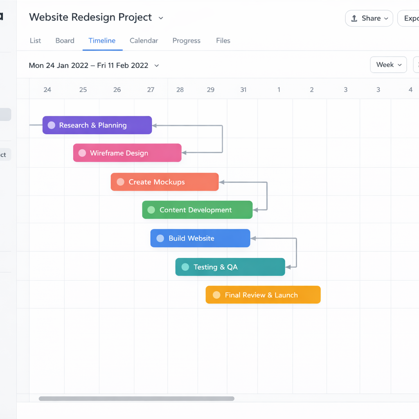Viewport: 419px width, 419px height.
Task: Click the Testing & QA status dot
Action: pyautogui.click(x=185, y=267)
